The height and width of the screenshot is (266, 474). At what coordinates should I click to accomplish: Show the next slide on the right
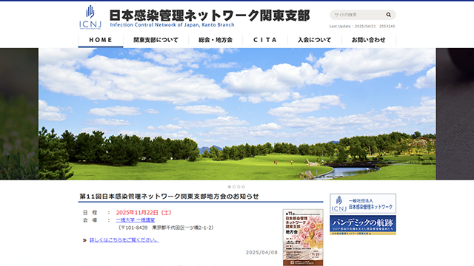(455, 114)
